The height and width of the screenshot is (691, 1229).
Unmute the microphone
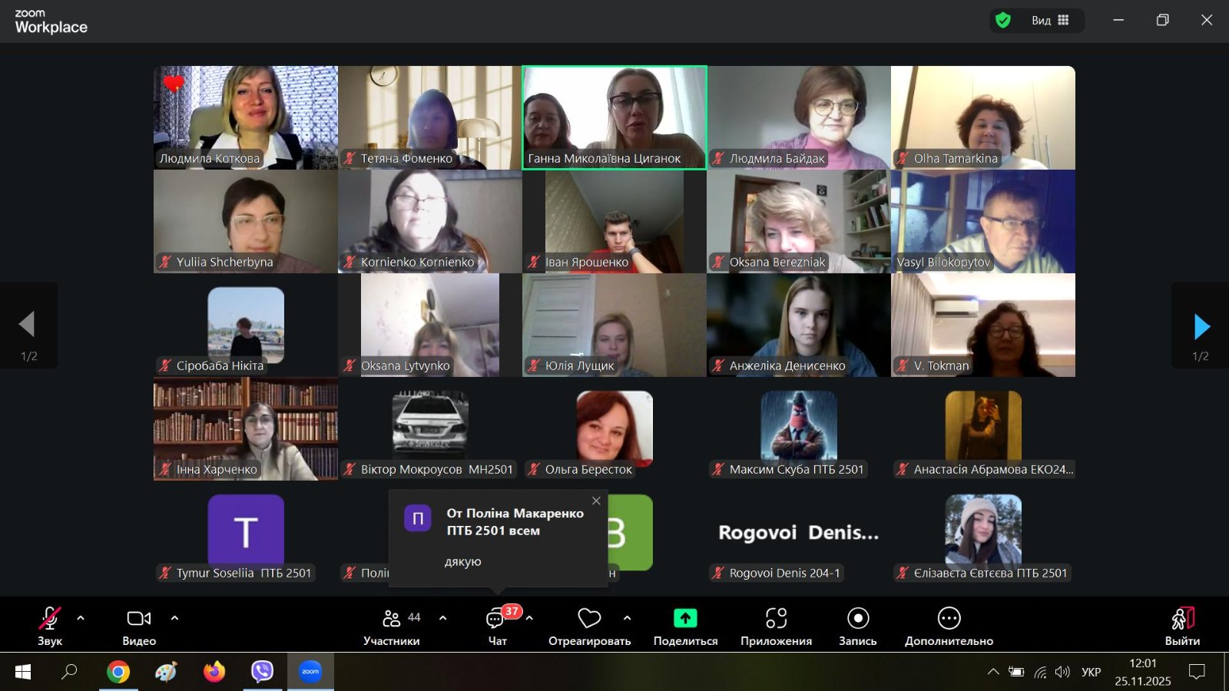[x=49, y=619]
